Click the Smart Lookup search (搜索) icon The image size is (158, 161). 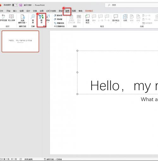pyautogui.click(x=33, y=19)
